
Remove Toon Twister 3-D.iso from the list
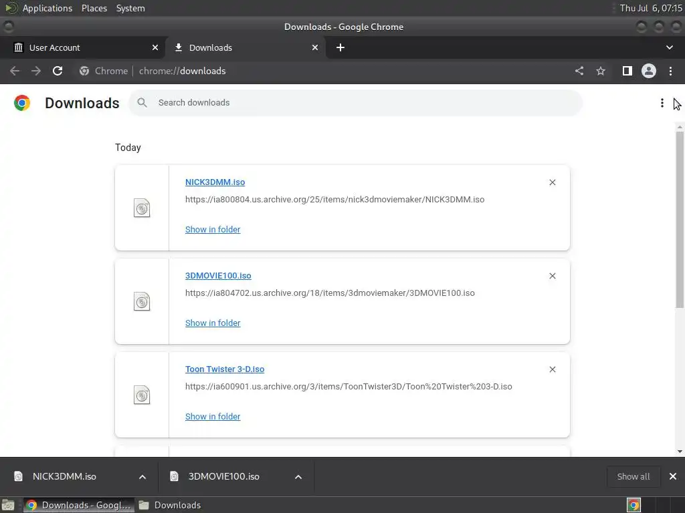coord(553,369)
